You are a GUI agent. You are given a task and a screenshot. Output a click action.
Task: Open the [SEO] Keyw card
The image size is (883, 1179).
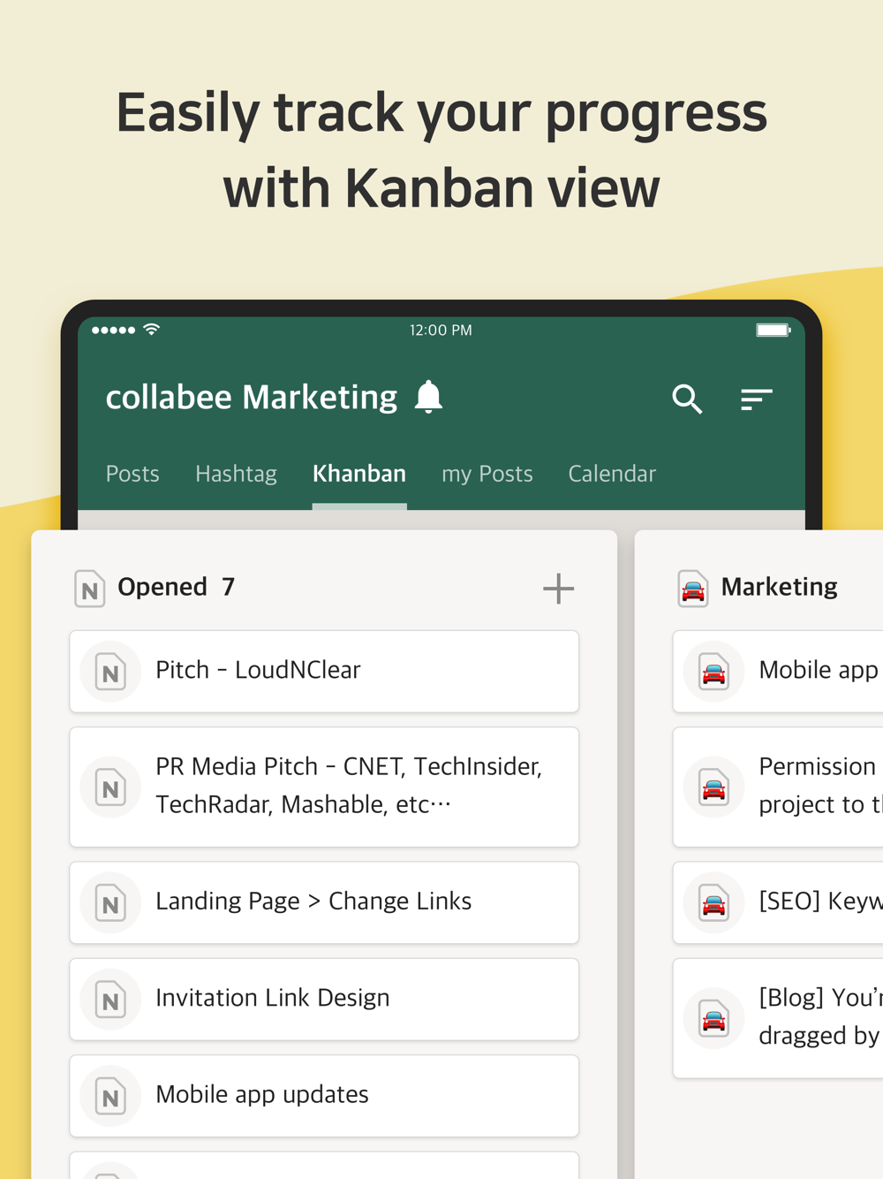click(x=778, y=903)
